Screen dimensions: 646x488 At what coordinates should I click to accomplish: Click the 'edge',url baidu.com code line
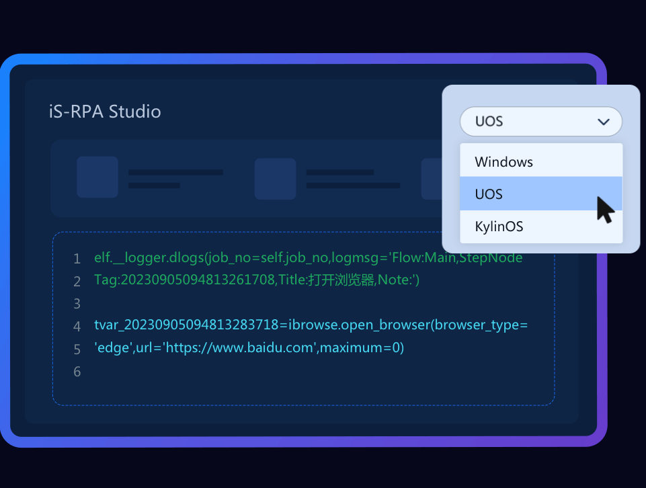point(249,348)
